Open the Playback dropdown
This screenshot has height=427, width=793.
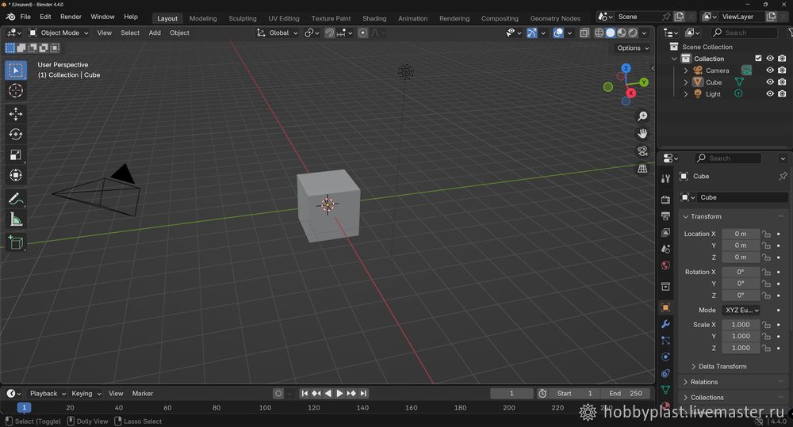point(48,394)
